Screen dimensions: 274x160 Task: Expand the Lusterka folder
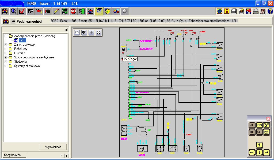point(6,53)
